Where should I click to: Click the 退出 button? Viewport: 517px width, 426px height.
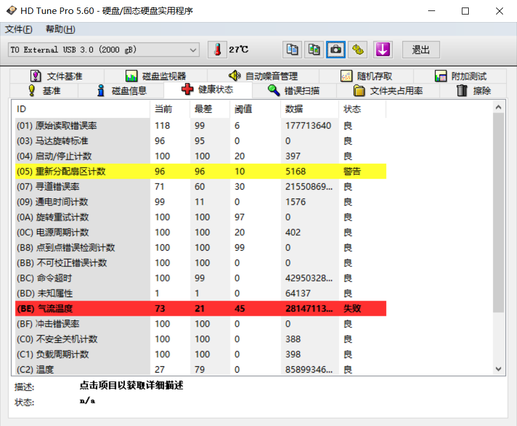click(x=421, y=50)
